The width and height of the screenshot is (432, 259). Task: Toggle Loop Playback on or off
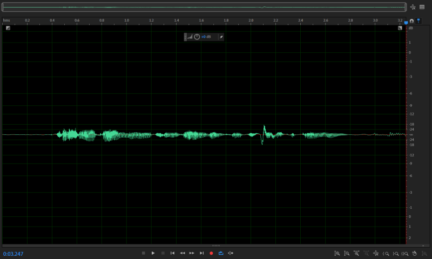(221, 253)
